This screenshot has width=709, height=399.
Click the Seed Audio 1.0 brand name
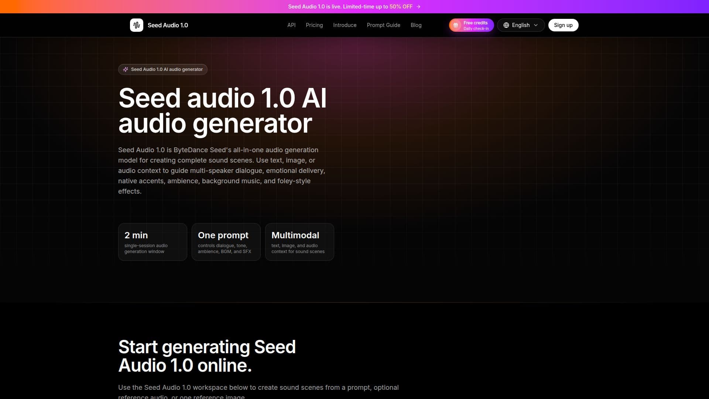168,25
